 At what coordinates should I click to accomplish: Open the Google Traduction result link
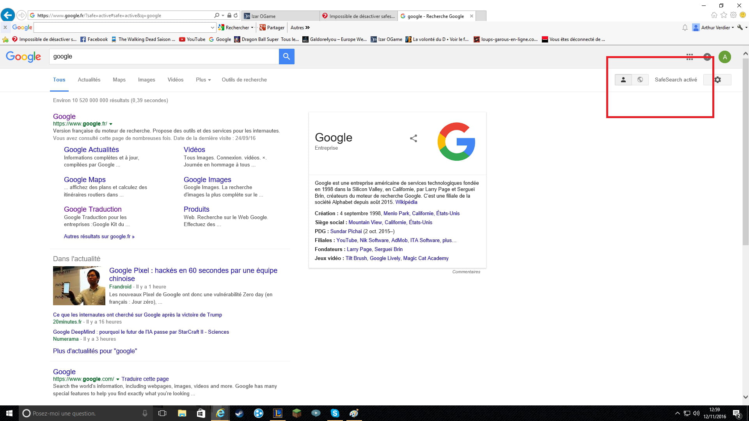[x=92, y=209]
